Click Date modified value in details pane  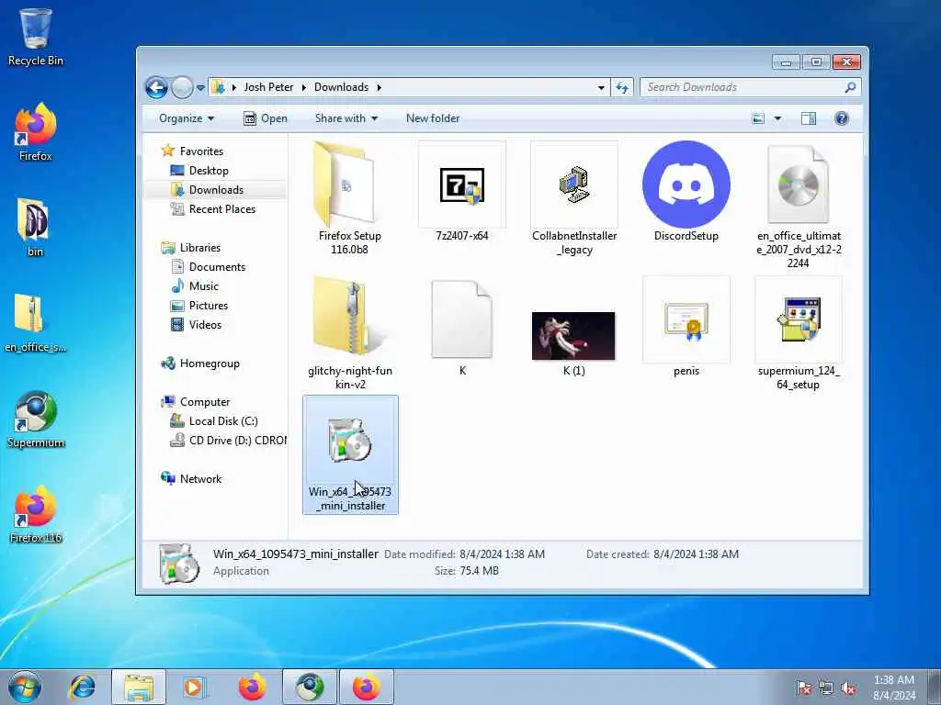click(503, 554)
